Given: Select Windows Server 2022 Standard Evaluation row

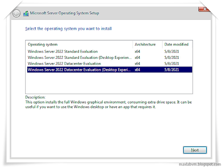Looking at the screenshot, I should click(109, 51).
